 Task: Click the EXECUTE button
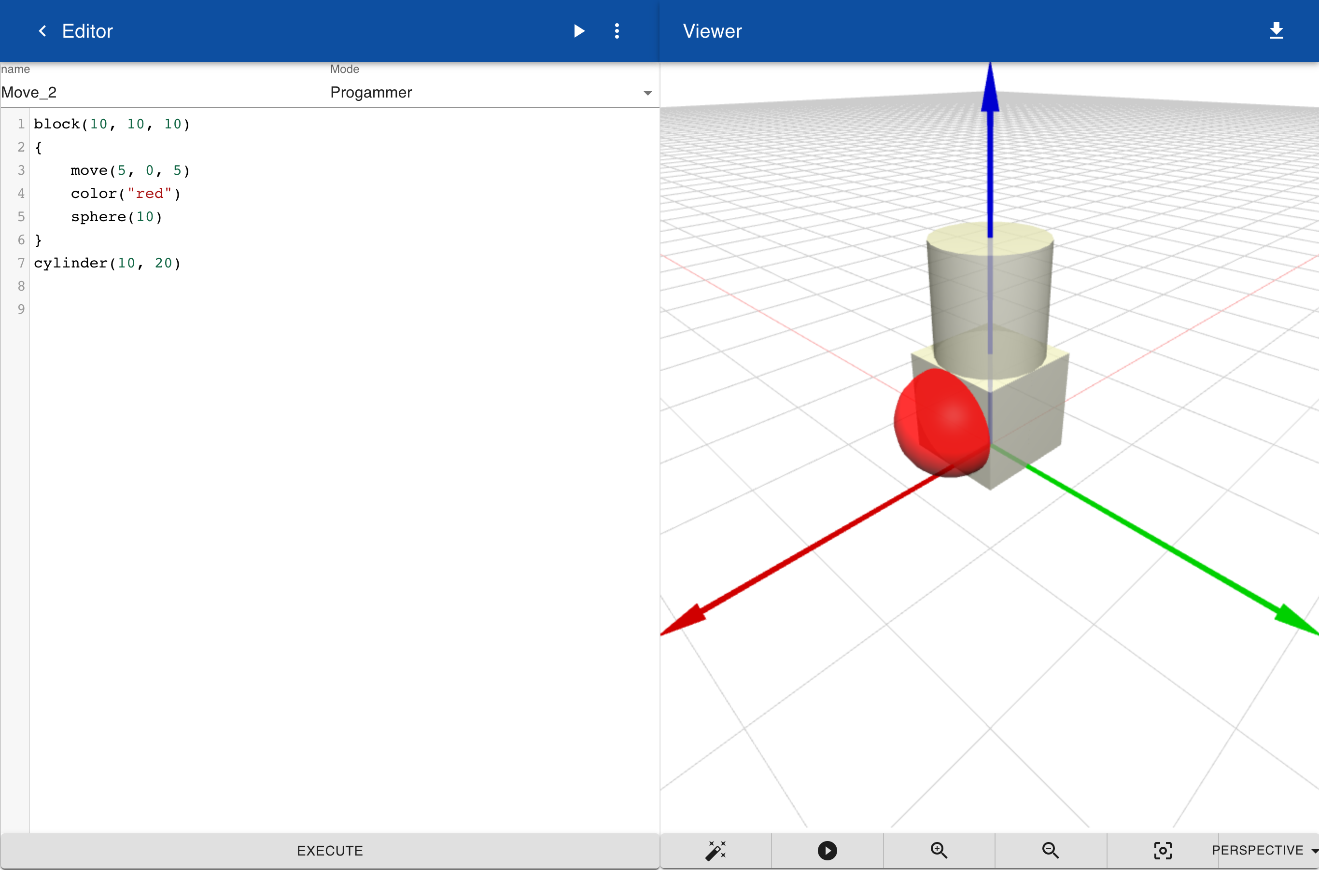click(x=330, y=851)
